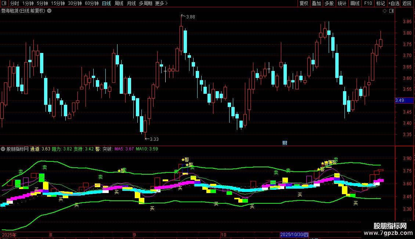Toggle the left sidebar panel icon
The width and height of the screenshot is (415, 239).
(x=4, y=4)
